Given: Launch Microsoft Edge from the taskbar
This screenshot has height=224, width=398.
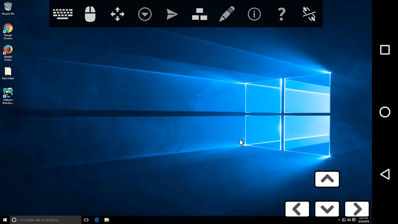Looking at the screenshot, I should tap(97, 220).
